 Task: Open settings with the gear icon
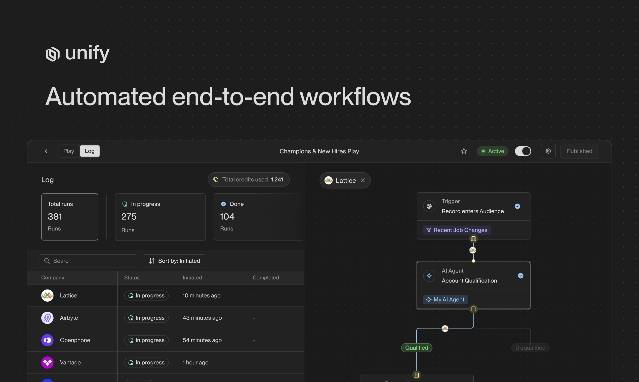click(x=548, y=151)
